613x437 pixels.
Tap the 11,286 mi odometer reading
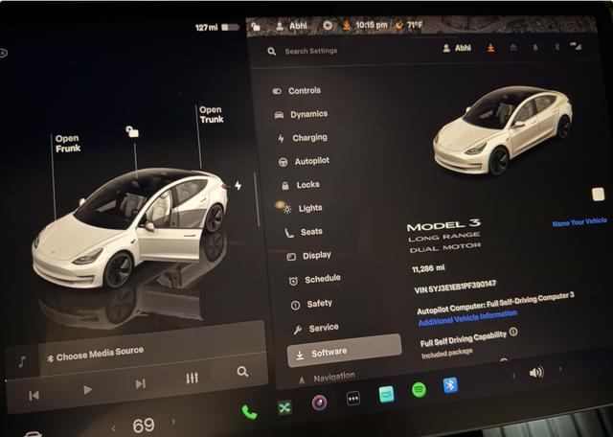pyautogui.click(x=428, y=268)
